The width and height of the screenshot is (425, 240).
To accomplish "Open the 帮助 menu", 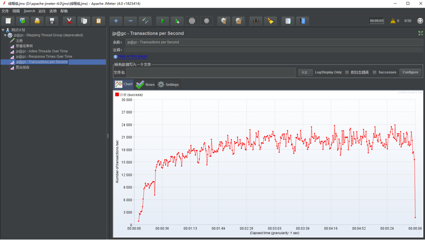I will (x=64, y=11).
